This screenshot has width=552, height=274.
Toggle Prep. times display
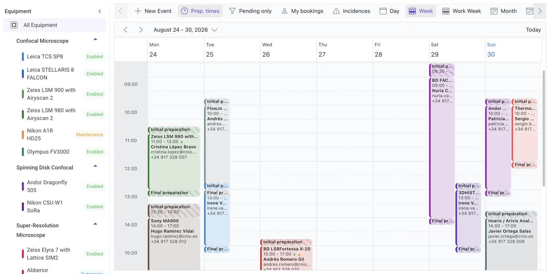[x=200, y=11]
